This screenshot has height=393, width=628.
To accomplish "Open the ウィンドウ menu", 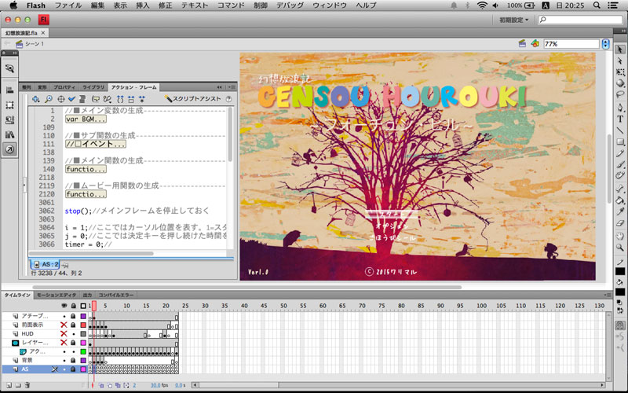I will tap(330, 6).
